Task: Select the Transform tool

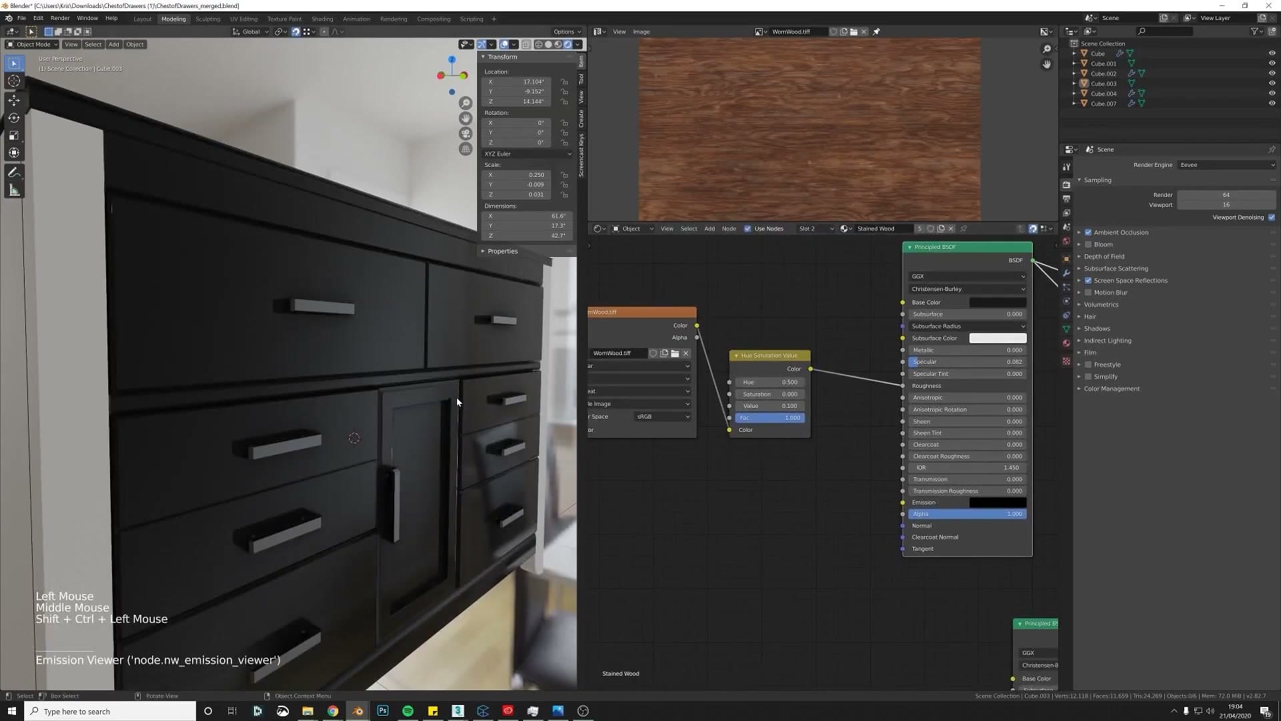Action: click(14, 153)
